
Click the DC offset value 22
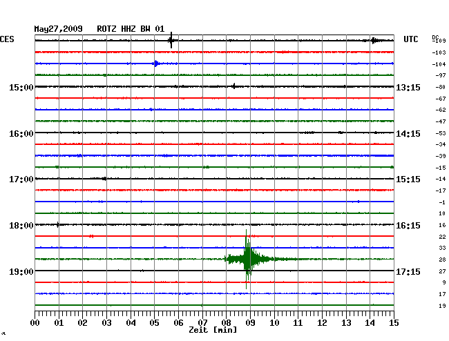coord(442,237)
